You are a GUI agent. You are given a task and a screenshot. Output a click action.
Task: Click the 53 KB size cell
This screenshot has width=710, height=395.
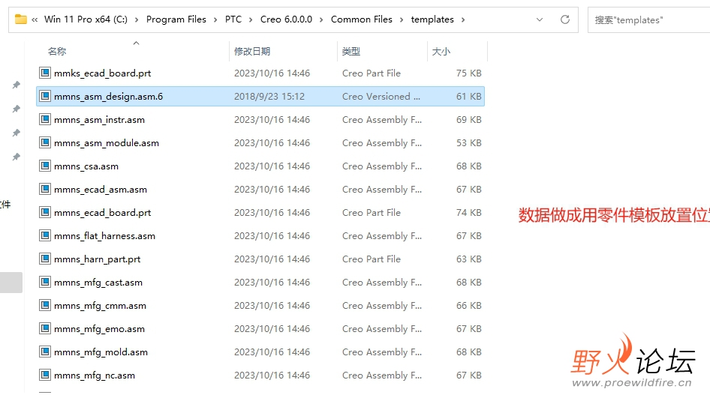coord(468,143)
